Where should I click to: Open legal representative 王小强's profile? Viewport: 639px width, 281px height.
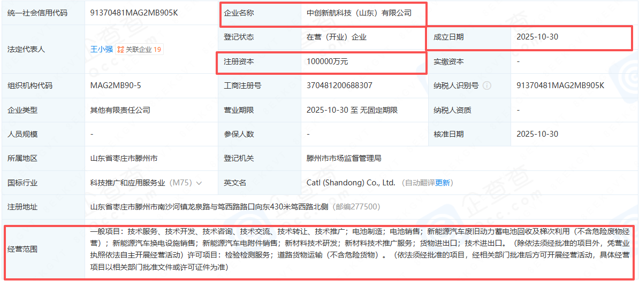point(101,50)
